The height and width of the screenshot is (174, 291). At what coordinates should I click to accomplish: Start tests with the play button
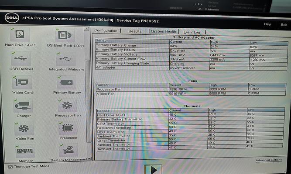pos(153,169)
